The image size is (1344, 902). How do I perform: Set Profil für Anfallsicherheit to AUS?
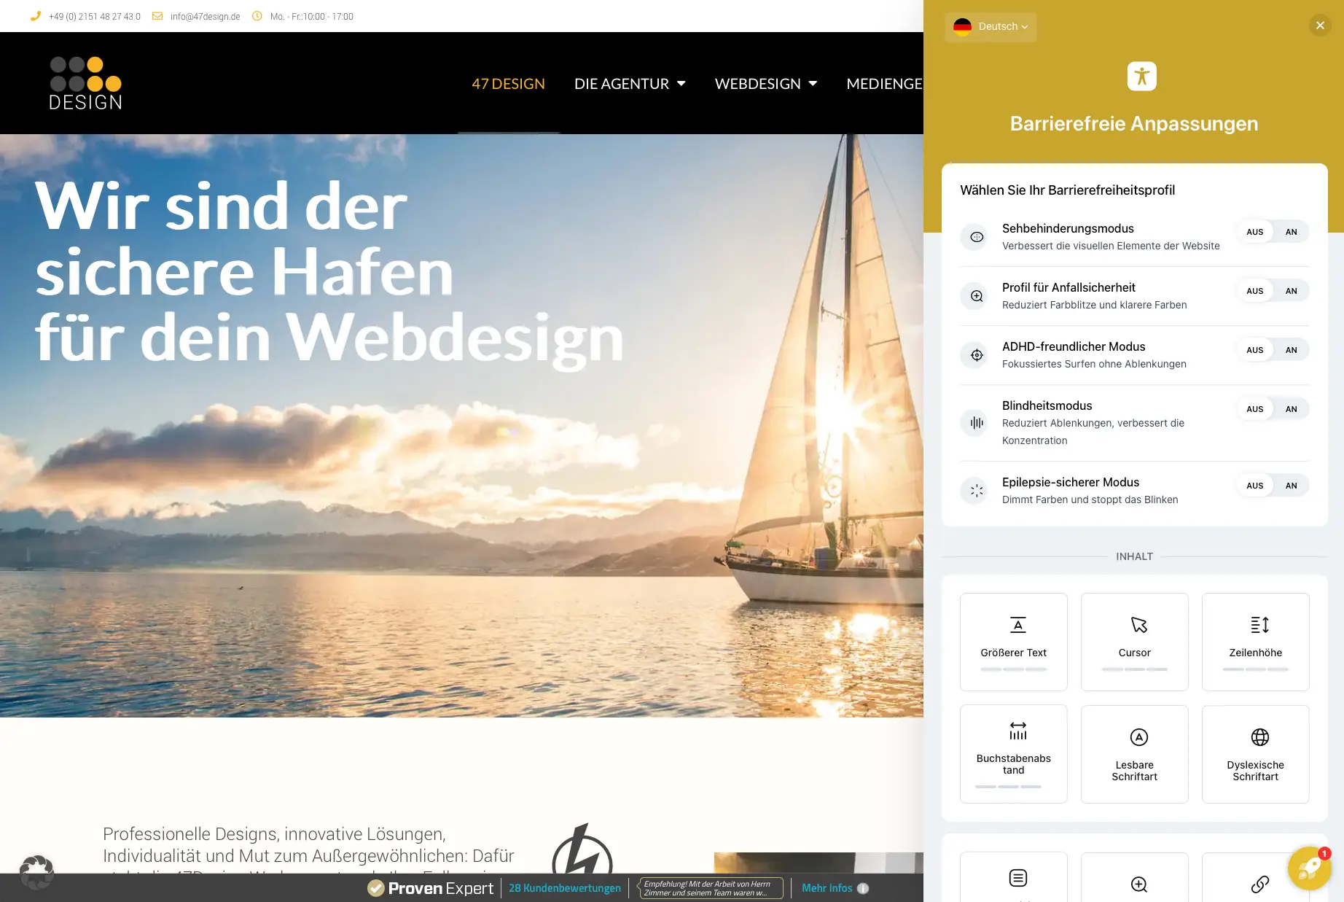click(1254, 291)
